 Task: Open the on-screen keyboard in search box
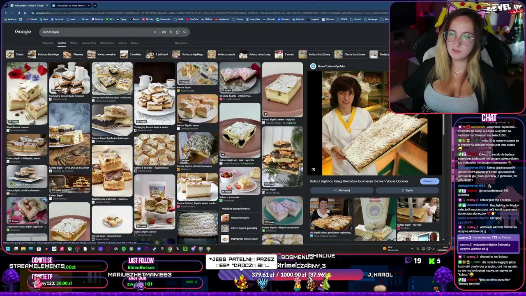point(164,32)
